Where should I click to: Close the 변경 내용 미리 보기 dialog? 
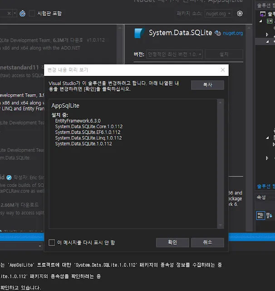tap(223, 70)
